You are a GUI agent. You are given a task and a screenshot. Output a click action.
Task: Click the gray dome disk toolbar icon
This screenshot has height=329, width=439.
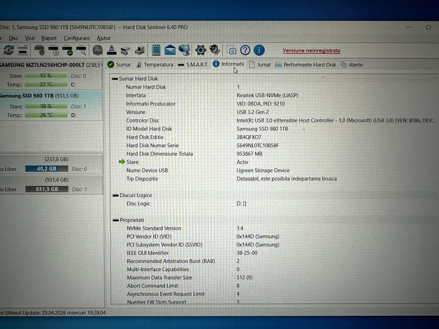[98, 50]
